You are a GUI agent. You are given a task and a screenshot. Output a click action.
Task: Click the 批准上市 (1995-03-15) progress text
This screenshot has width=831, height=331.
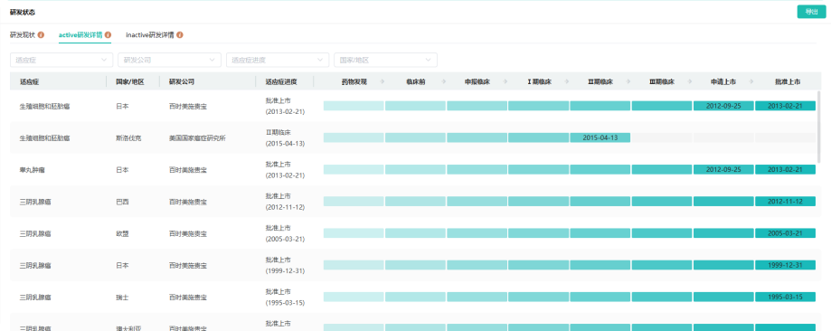click(285, 297)
